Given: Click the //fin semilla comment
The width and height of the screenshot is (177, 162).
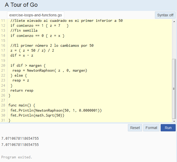Looking at the screenshot, I should (24, 31).
